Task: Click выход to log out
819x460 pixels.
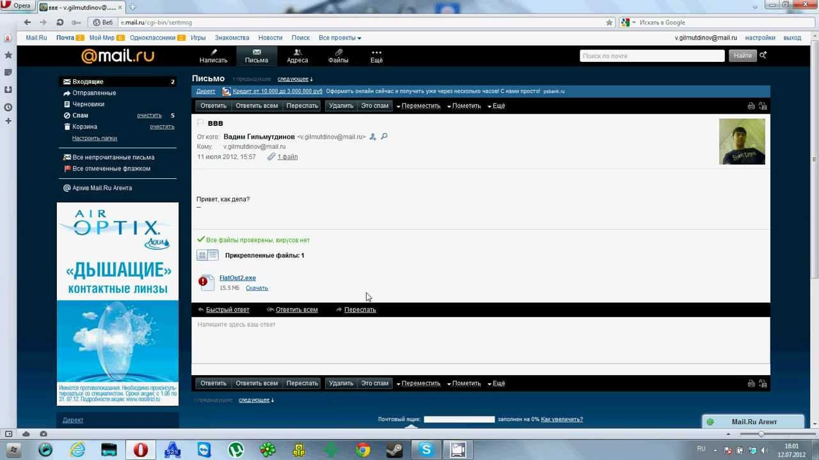Action: (x=792, y=38)
